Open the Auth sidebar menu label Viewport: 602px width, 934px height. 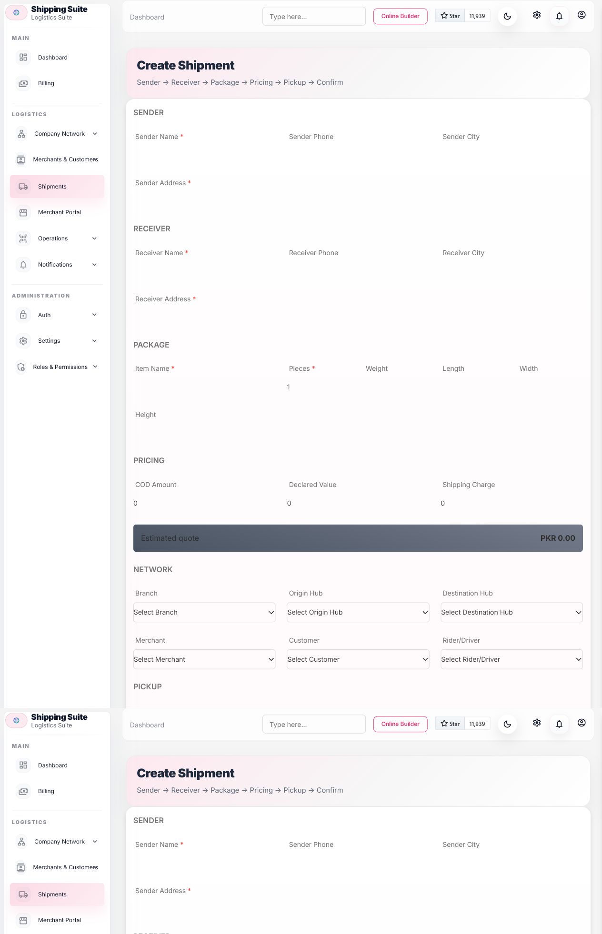click(x=44, y=315)
